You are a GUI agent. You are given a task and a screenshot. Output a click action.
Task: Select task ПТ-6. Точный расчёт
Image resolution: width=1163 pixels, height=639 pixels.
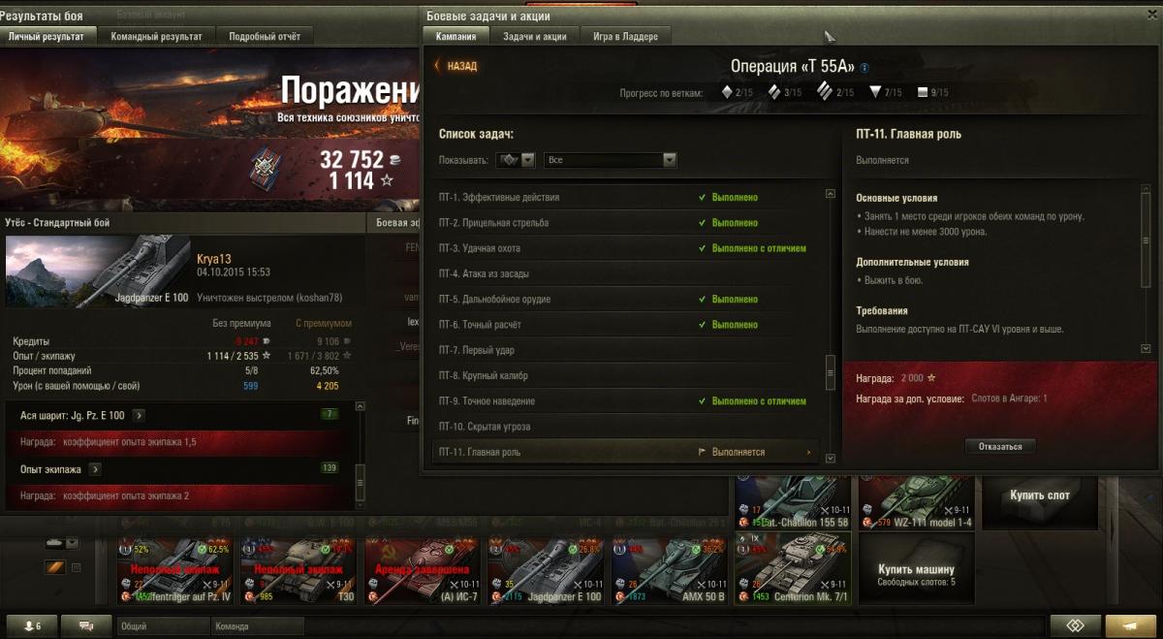(626, 325)
